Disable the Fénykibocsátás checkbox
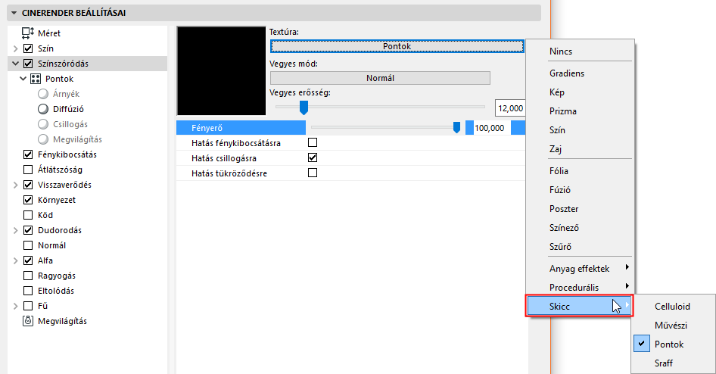This screenshot has height=374, width=716. [28, 154]
